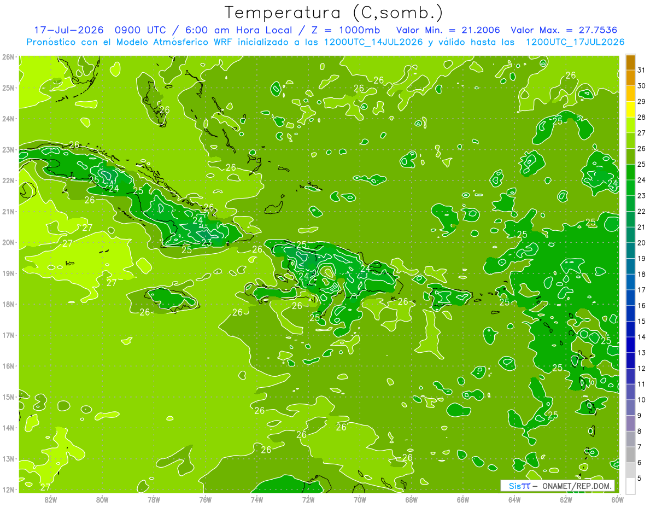The width and height of the screenshot is (656, 507).
Task: Click the '14N' latitude axis label
Action: (8, 428)
